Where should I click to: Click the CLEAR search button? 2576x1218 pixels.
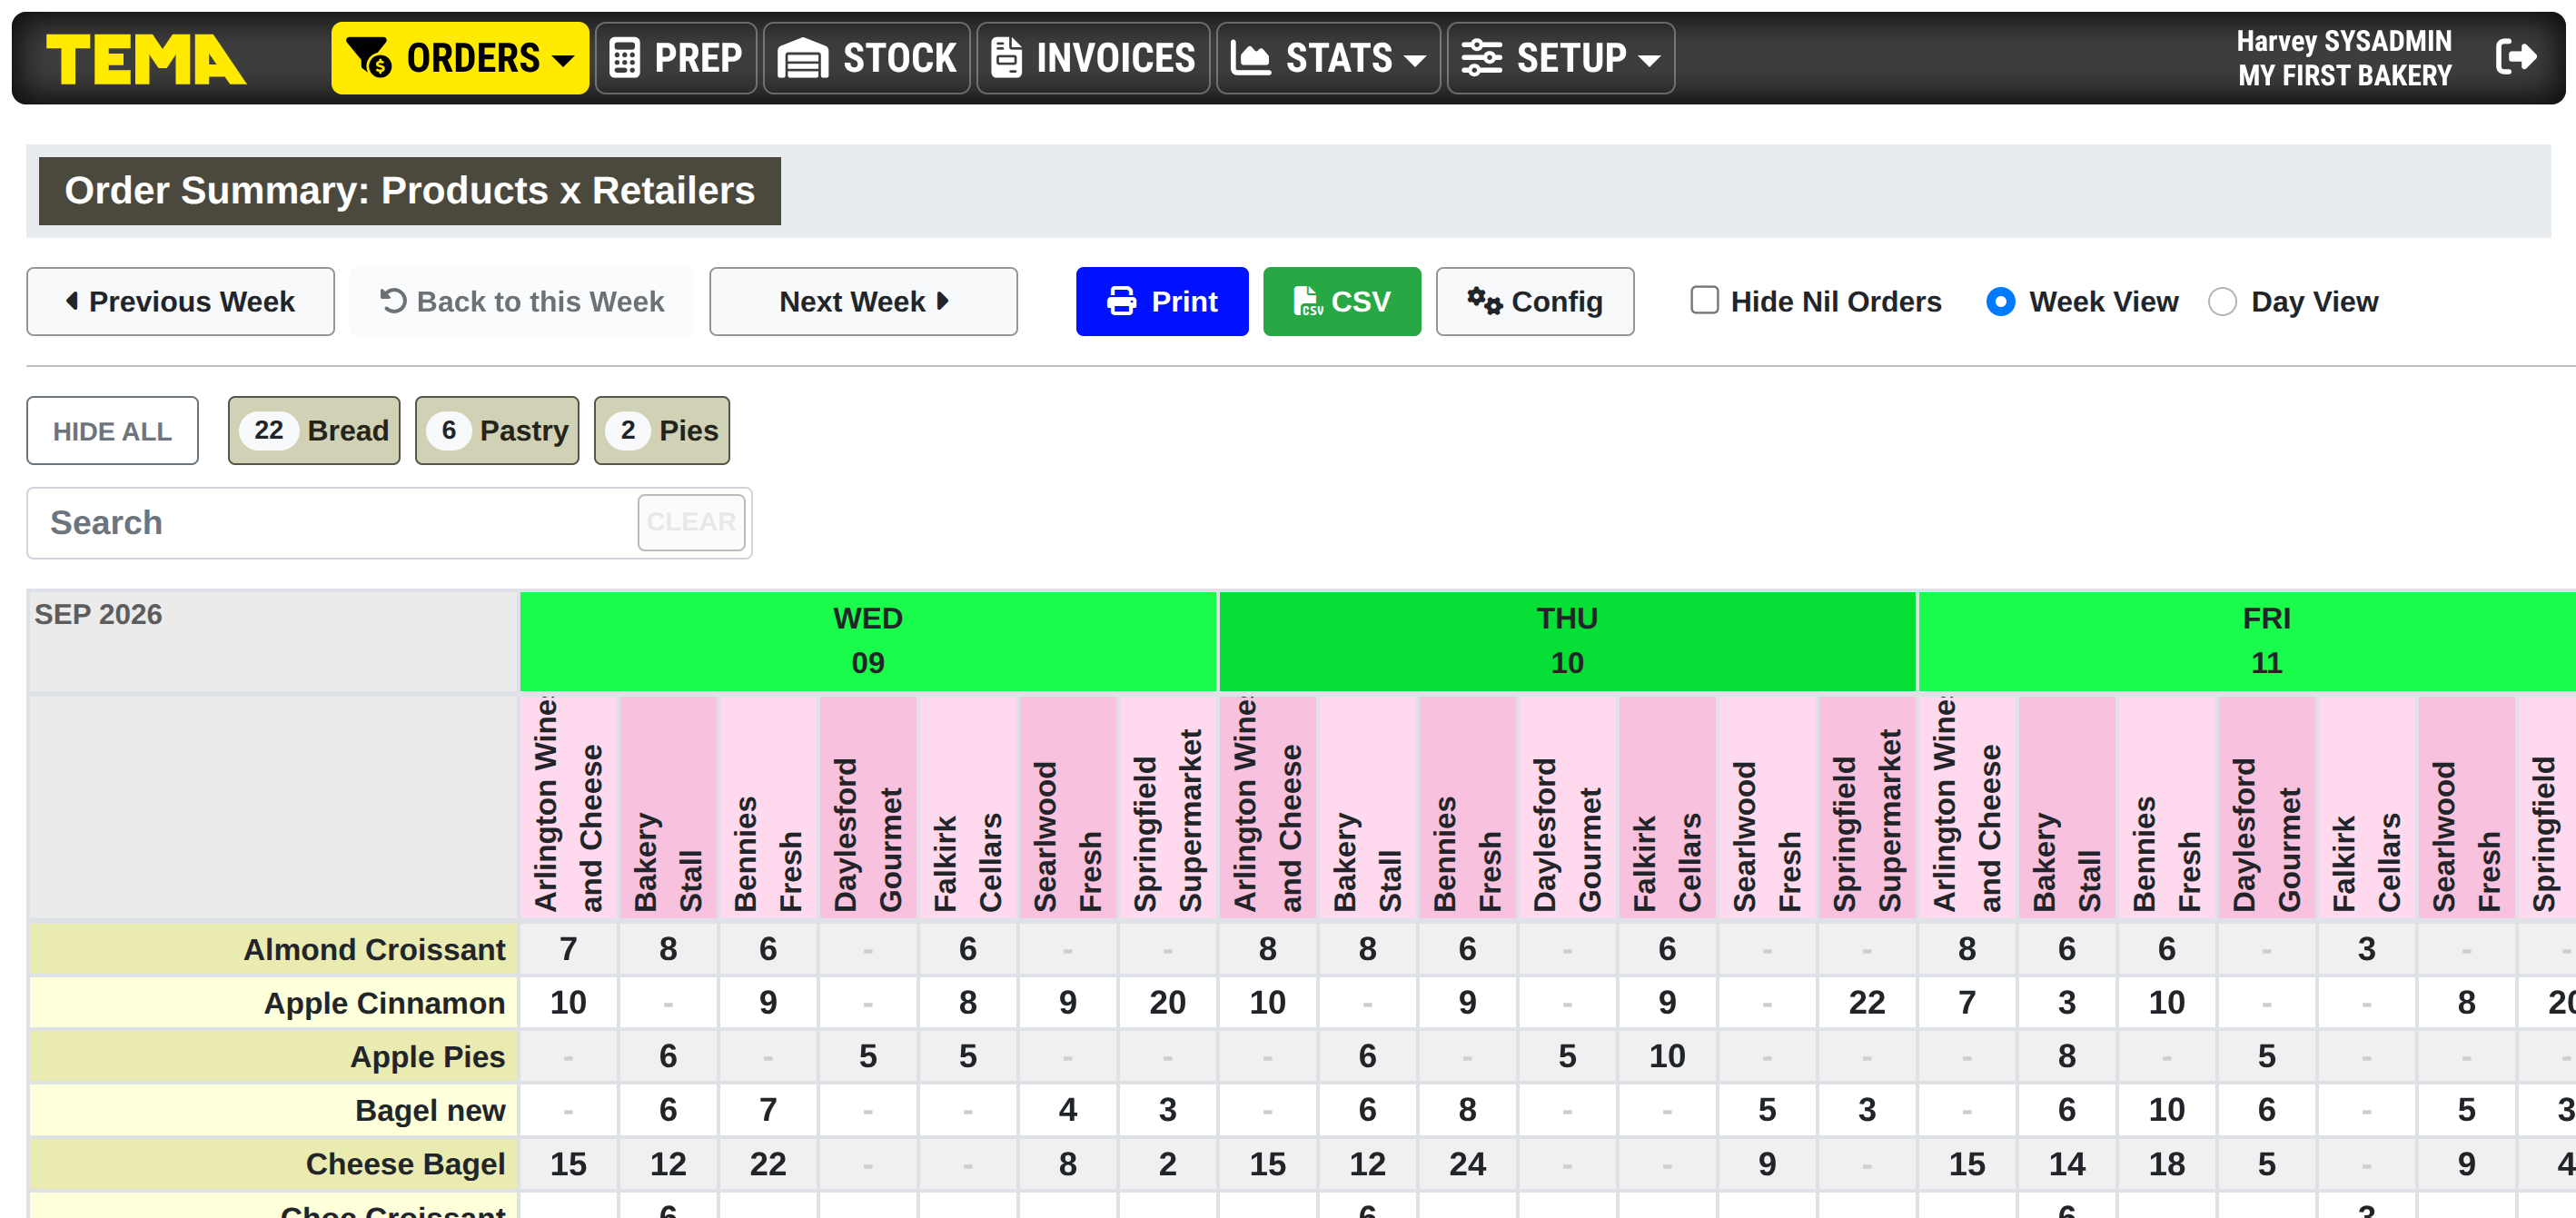point(692,522)
